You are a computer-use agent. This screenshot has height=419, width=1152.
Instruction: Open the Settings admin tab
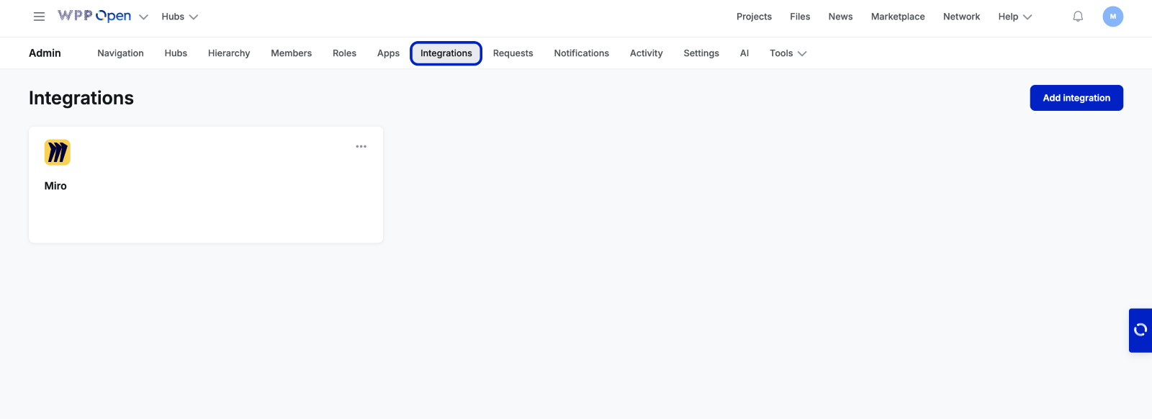[x=701, y=53]
